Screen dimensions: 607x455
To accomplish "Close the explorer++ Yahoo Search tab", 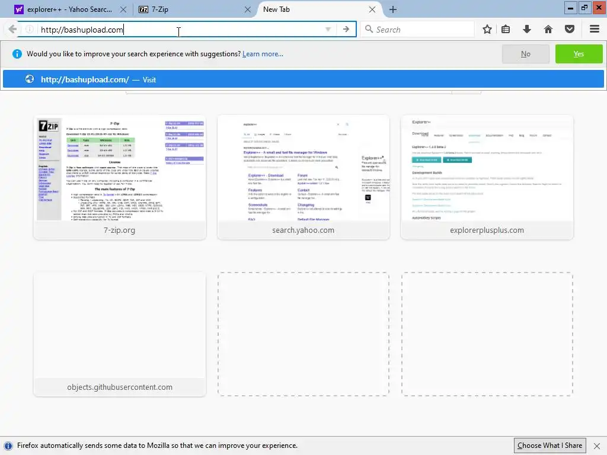I will tap(123, 9).
